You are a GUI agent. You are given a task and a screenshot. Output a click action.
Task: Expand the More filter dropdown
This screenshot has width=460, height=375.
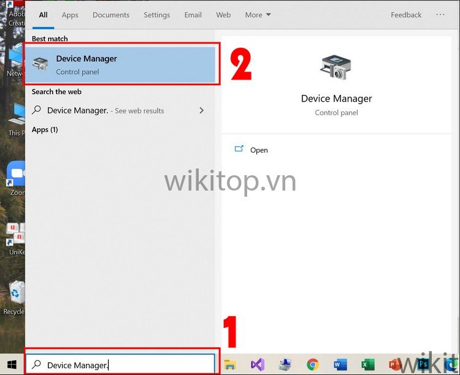[258, 15]
